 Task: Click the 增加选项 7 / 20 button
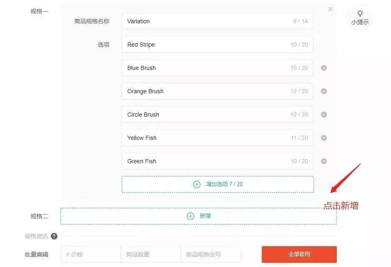point(218,184)
